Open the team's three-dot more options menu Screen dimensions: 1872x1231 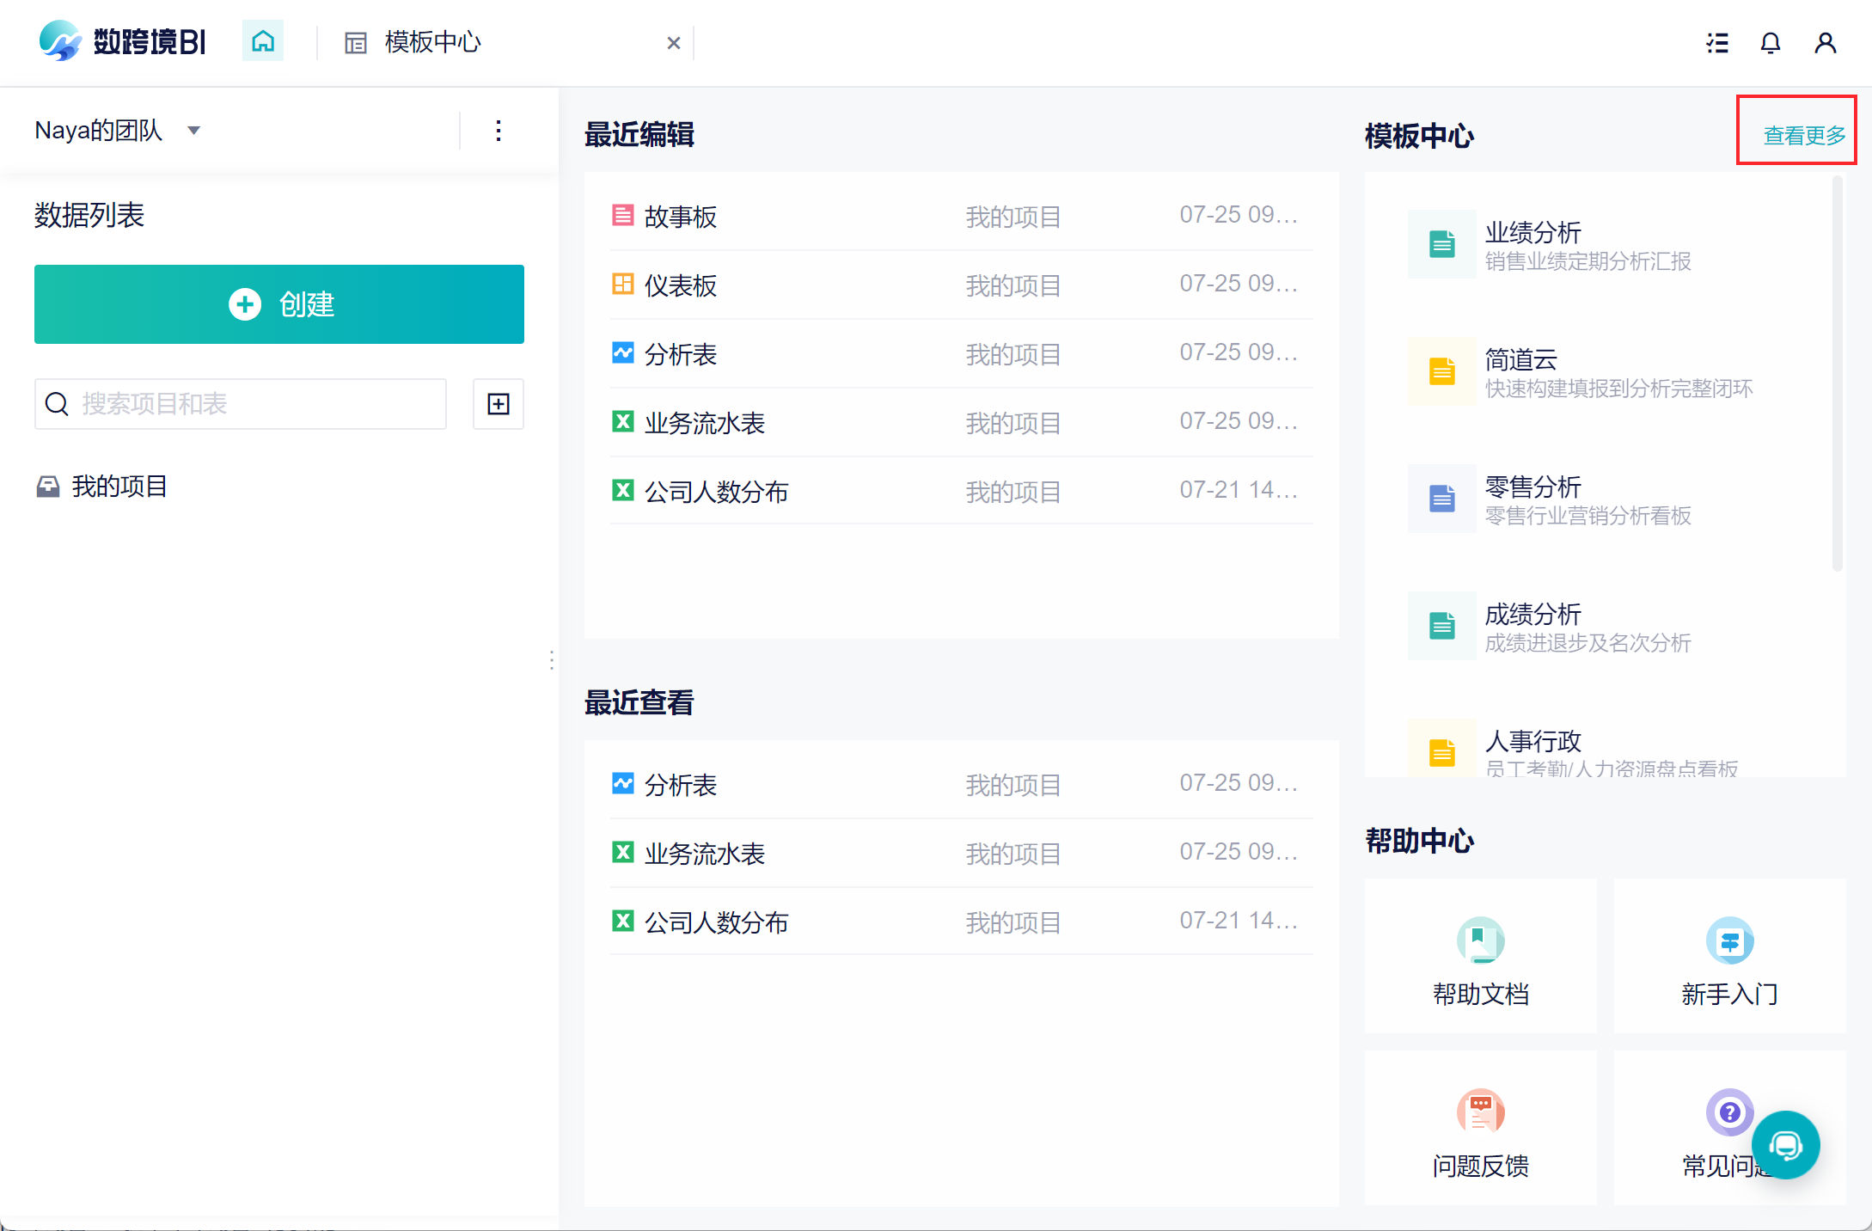tap(499, 131)
